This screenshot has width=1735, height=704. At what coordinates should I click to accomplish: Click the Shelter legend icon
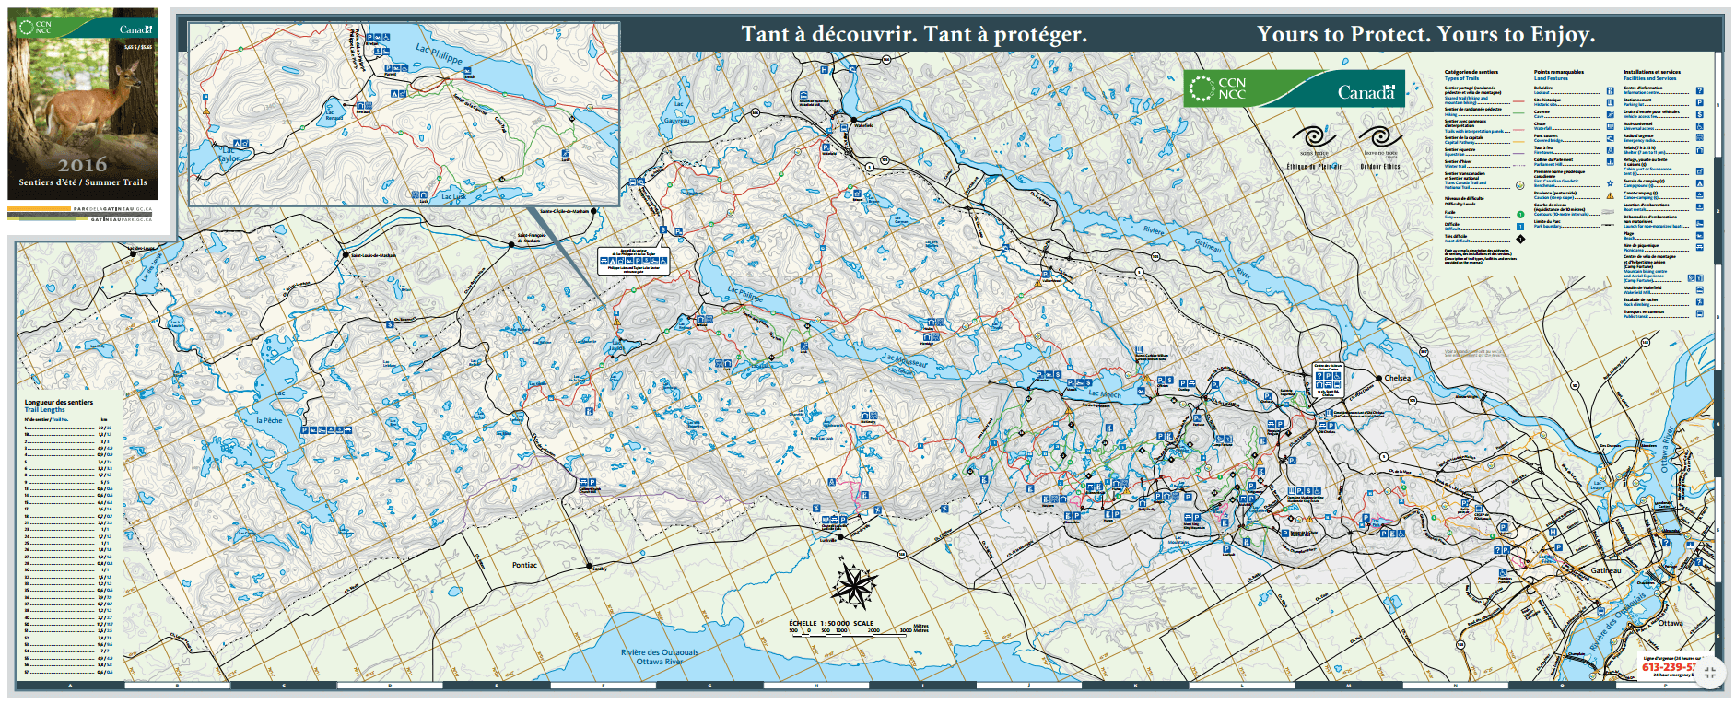[x=1699, y=150]
